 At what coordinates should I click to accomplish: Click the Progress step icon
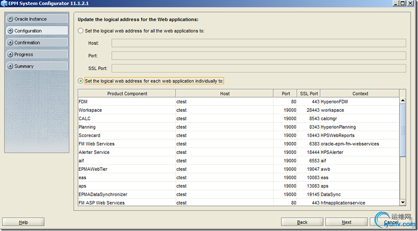[11, 54]
